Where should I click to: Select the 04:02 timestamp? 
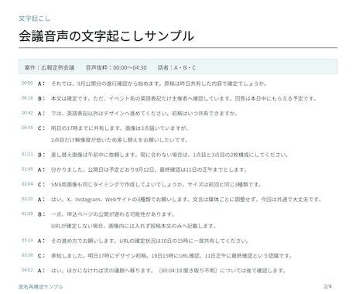pos(27,270)
